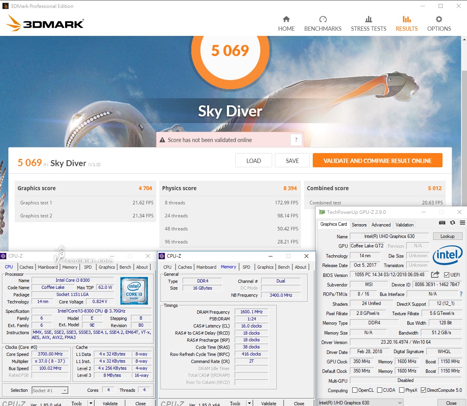
Task: Open help for the unvalidated score notice
Action: click(x=296, y=140)
